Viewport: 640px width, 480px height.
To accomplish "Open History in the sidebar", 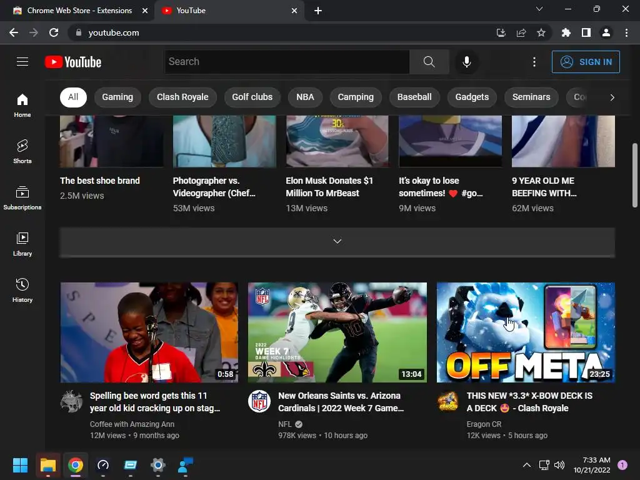I will coord(22,290).
